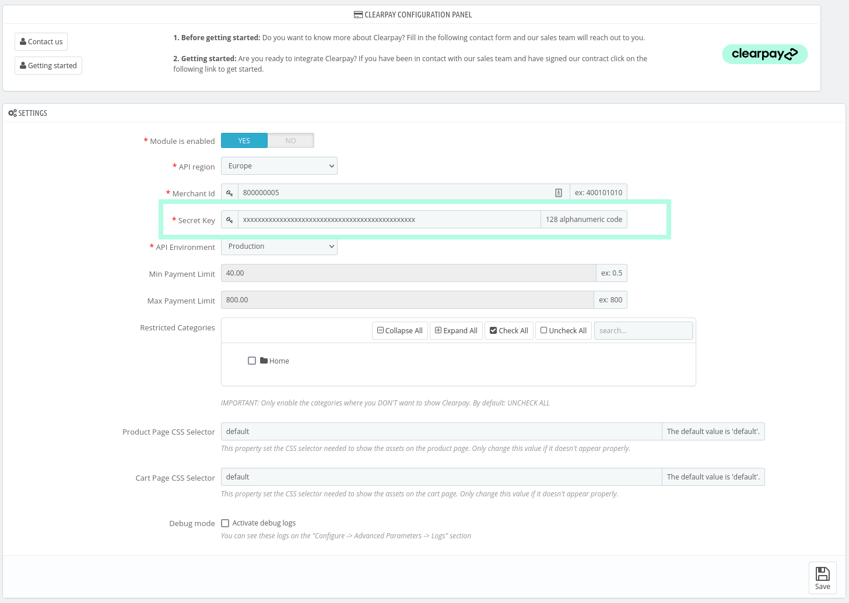
Task: Click the Min Payment Limit field
Action: 409,273
